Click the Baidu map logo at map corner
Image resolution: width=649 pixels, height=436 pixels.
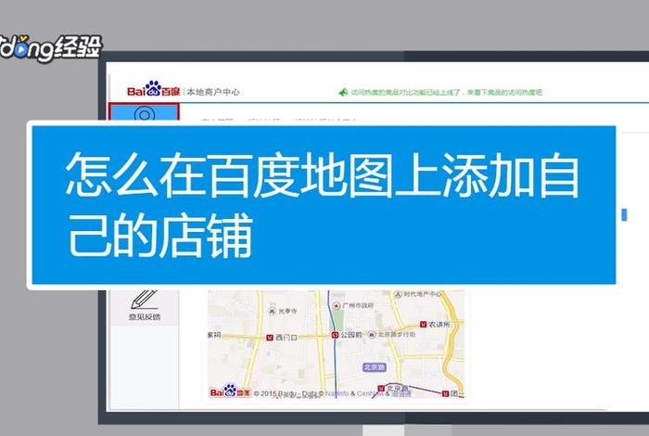tap(230, 391)
